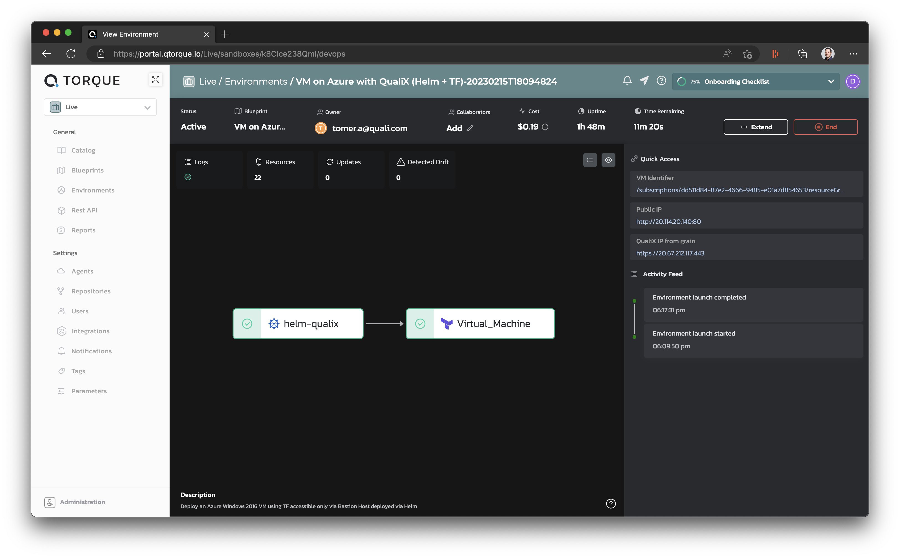Open the Resources card showing 22

point(280,170)
